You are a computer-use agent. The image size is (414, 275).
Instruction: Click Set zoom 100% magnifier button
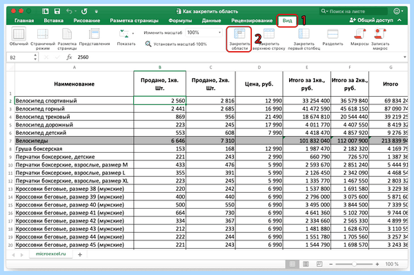148,44
